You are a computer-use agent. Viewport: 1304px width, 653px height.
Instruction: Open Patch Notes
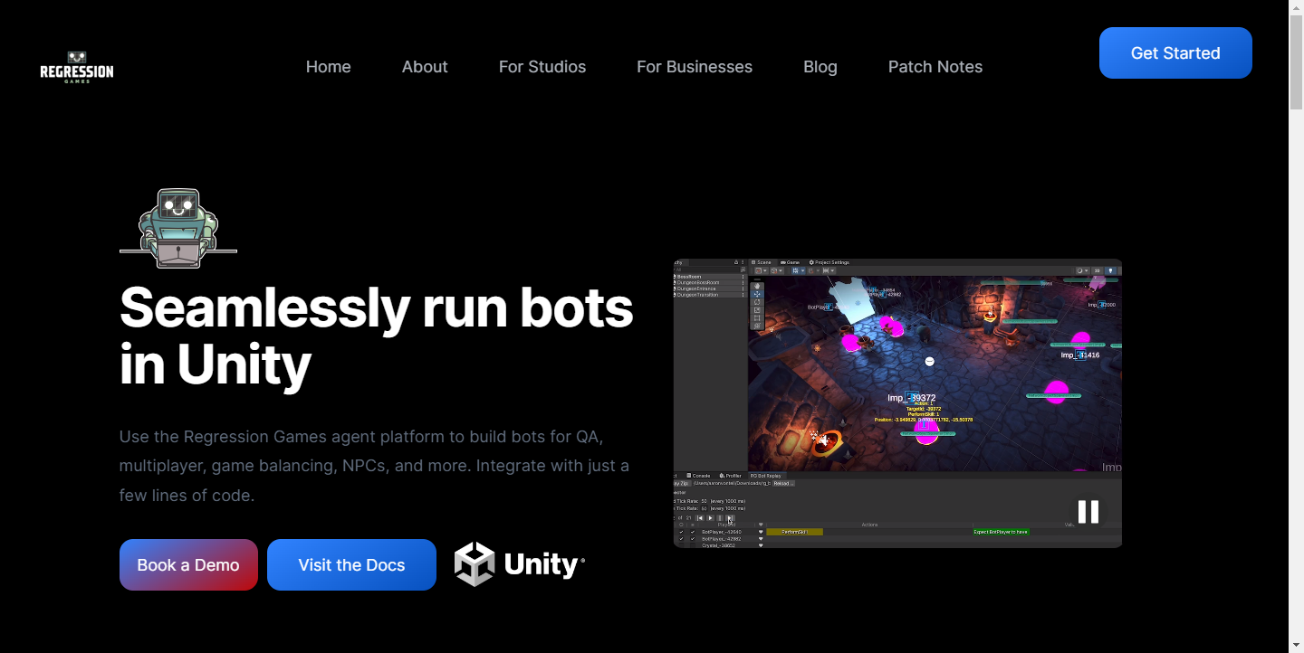point(935,67)
